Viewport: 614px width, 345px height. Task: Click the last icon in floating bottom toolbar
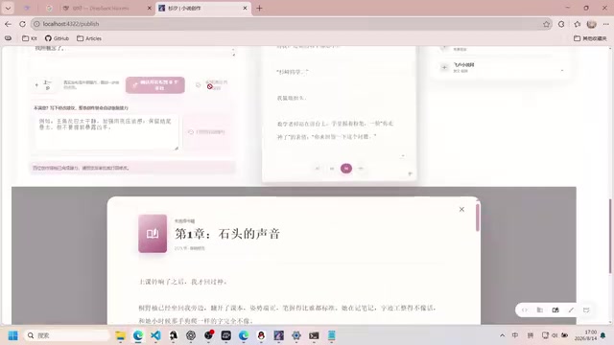coord(586,310)
